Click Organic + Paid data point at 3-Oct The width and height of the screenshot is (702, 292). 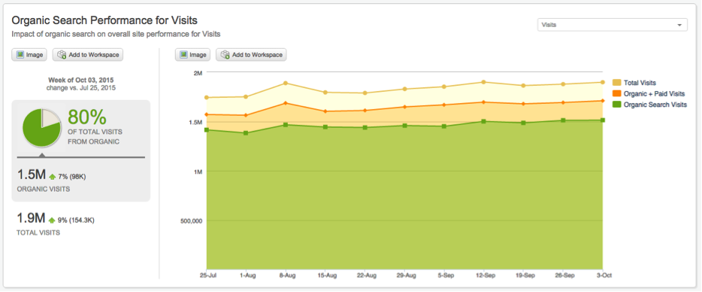(603, 101)
